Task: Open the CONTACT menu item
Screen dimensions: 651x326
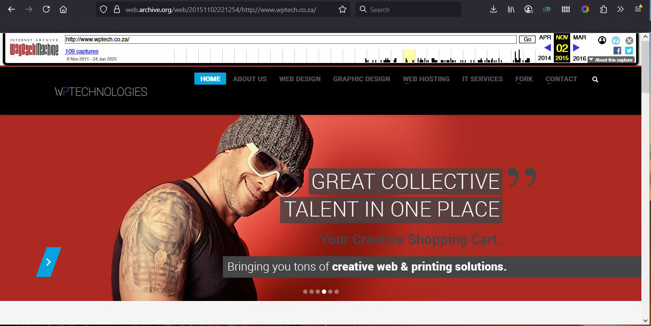Action: click(561, 79)
